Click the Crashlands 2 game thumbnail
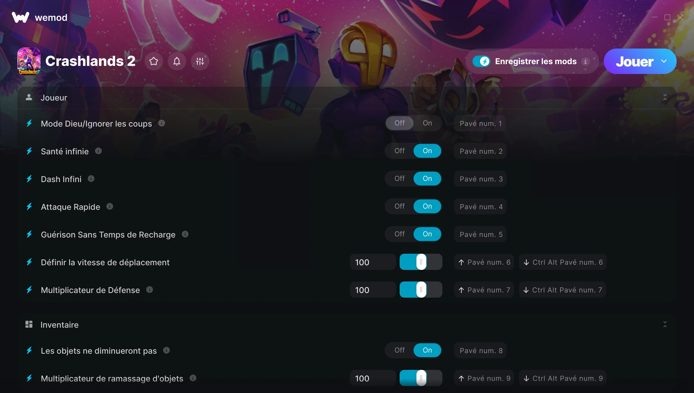694x393 pixels. tap(29, 61)
